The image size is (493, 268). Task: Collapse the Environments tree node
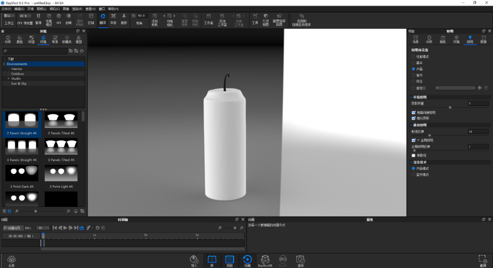pos(5,64)
